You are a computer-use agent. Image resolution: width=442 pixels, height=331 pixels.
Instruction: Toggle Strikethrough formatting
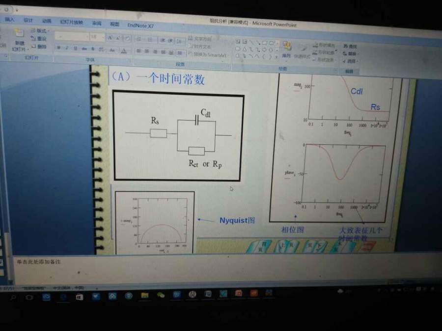84,49
